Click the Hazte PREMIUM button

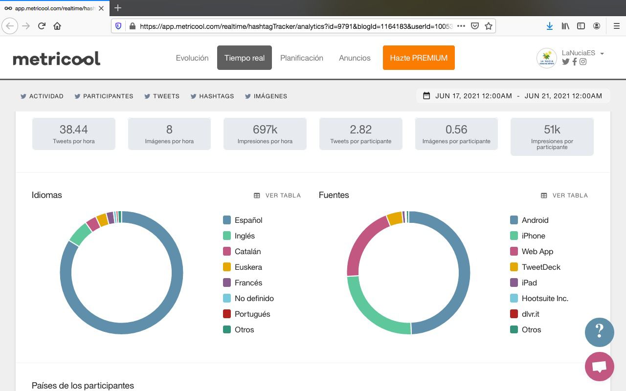coord(419,58)
